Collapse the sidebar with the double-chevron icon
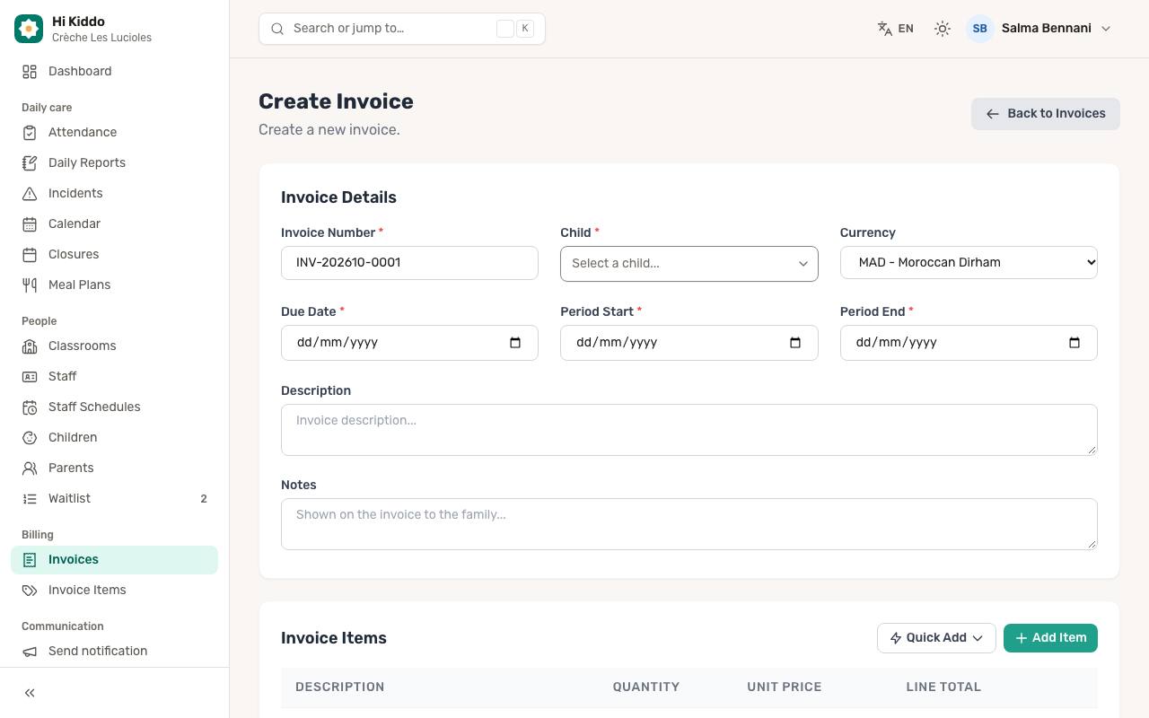 click(x=30, y=693)
